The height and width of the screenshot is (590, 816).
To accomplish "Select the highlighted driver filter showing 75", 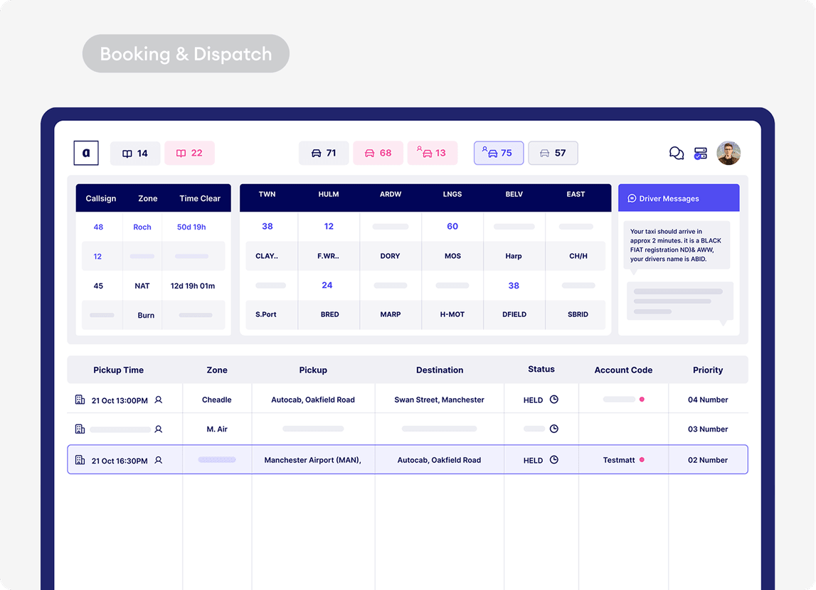I will [499, 153].
